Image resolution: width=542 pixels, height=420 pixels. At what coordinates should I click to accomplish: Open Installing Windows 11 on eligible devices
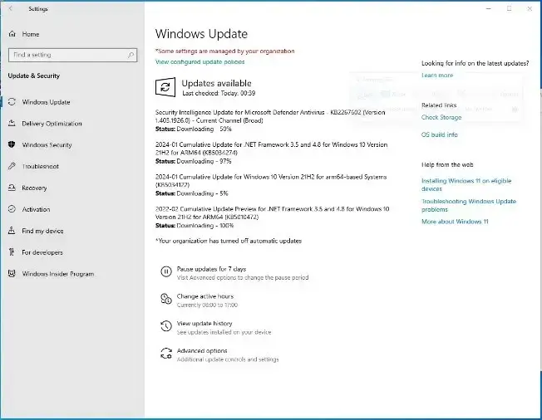466,184
